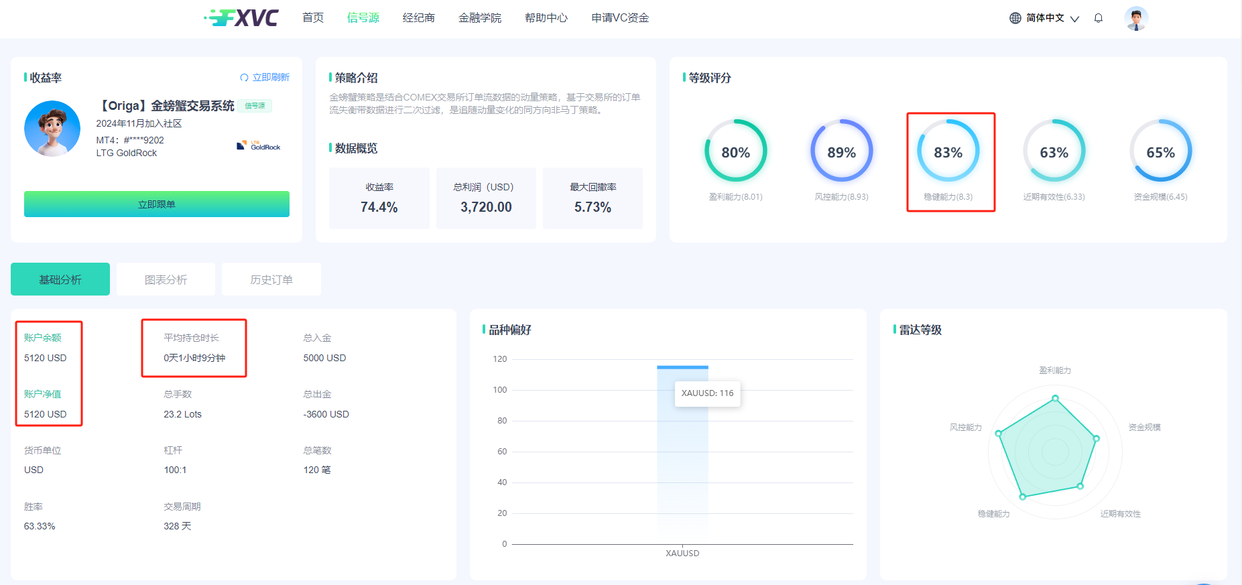
Task: Click the 杠杆 value 100:1
Action: point(175,470)
